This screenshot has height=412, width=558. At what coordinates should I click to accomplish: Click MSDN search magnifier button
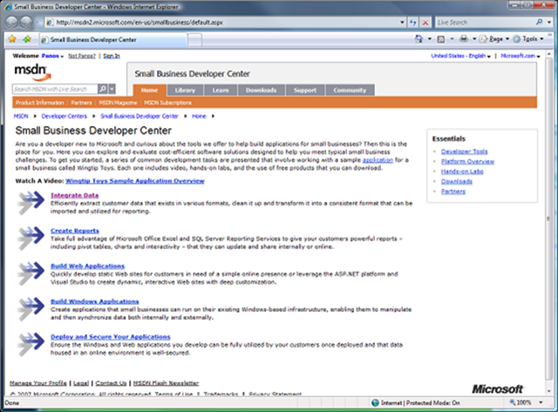point(103,89)
